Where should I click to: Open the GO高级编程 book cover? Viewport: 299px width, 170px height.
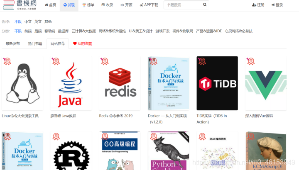click(x=120, y=151)
